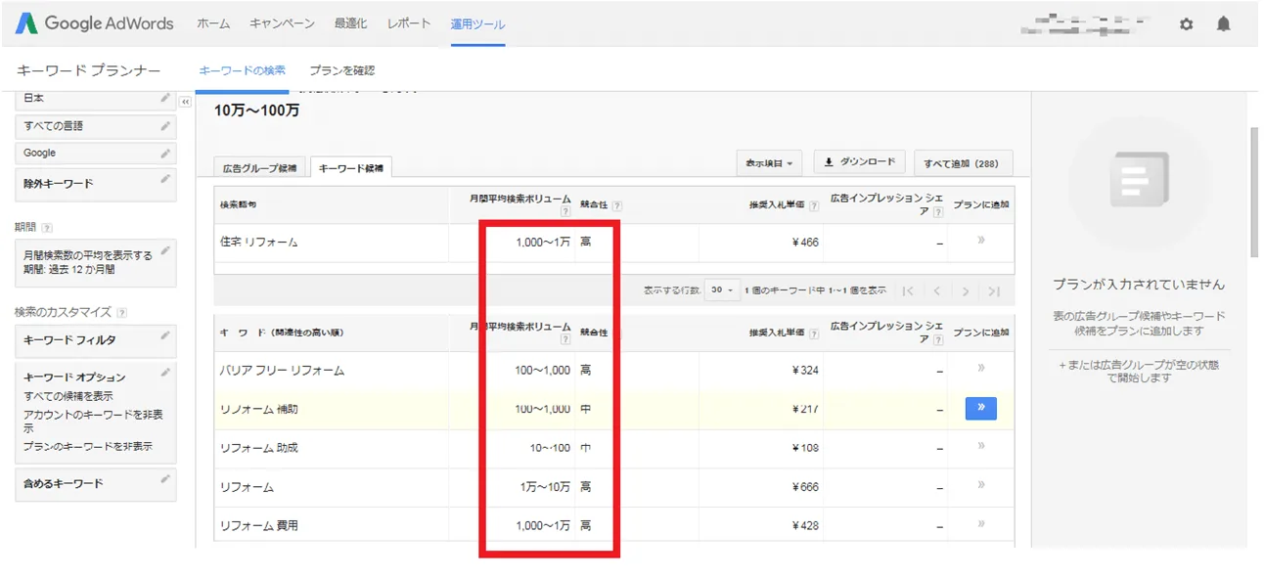The height and width of the screenshot is (578, 1264).
Task: Open the ホーム menu
Action: click(213, 23)
